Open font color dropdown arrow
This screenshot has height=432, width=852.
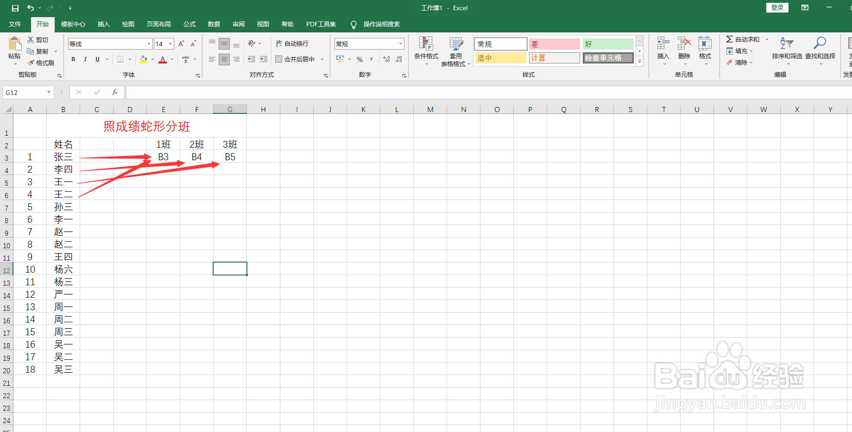pyautogui.click(x=172, y=59)
